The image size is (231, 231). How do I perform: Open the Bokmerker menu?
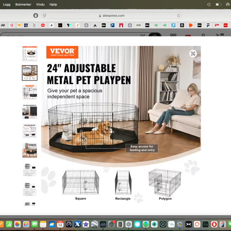(x=23, y=4)
